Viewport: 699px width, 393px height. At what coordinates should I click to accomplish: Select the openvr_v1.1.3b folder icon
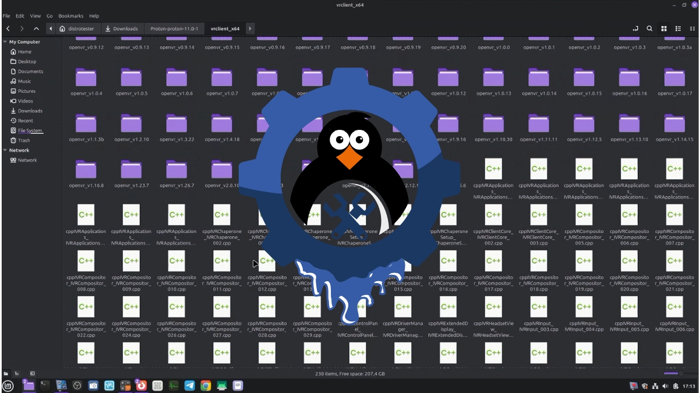[x=86, y=123]
